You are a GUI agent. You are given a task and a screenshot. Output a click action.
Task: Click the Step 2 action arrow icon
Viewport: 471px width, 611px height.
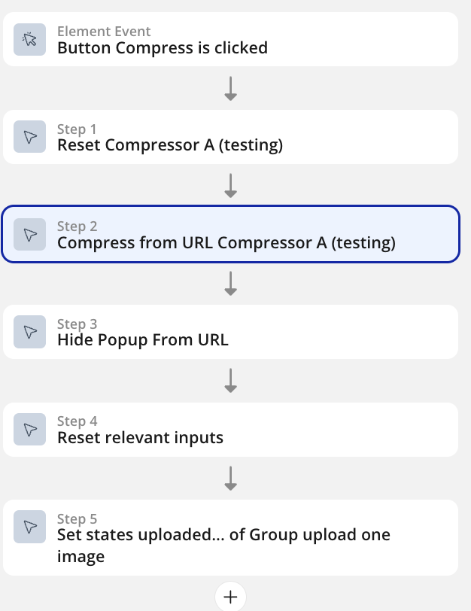point(30,235)
